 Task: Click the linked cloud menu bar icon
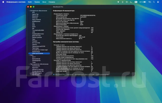tap(150, 2)
